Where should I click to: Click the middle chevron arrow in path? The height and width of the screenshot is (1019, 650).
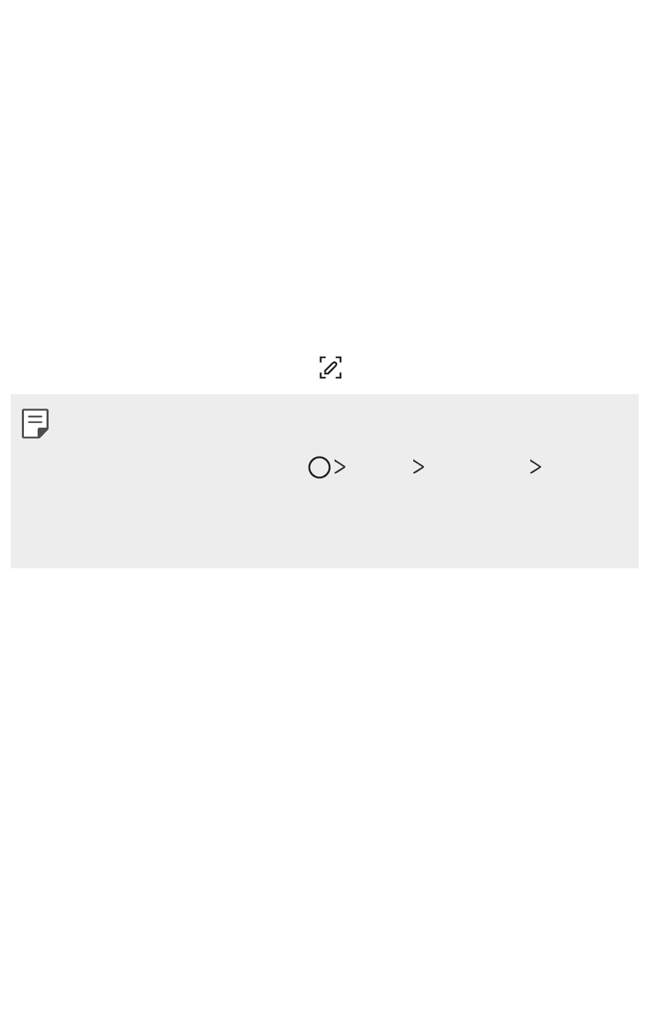pos(419,467)
